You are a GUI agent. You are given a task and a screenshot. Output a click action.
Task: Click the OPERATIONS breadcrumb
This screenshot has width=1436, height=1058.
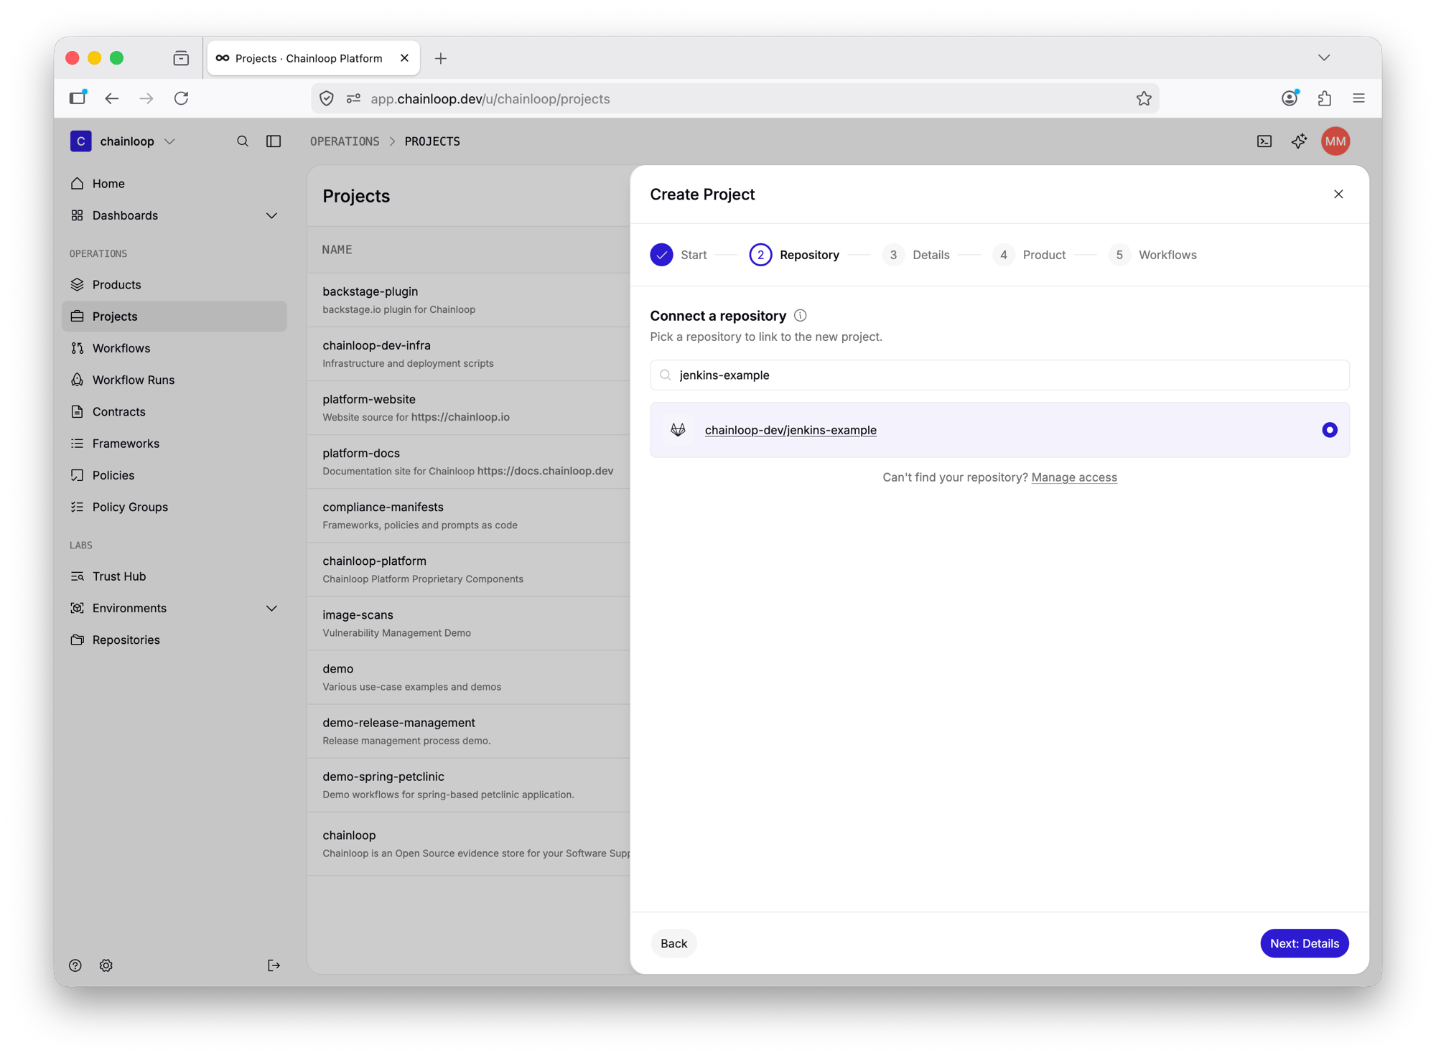[345, 141]
